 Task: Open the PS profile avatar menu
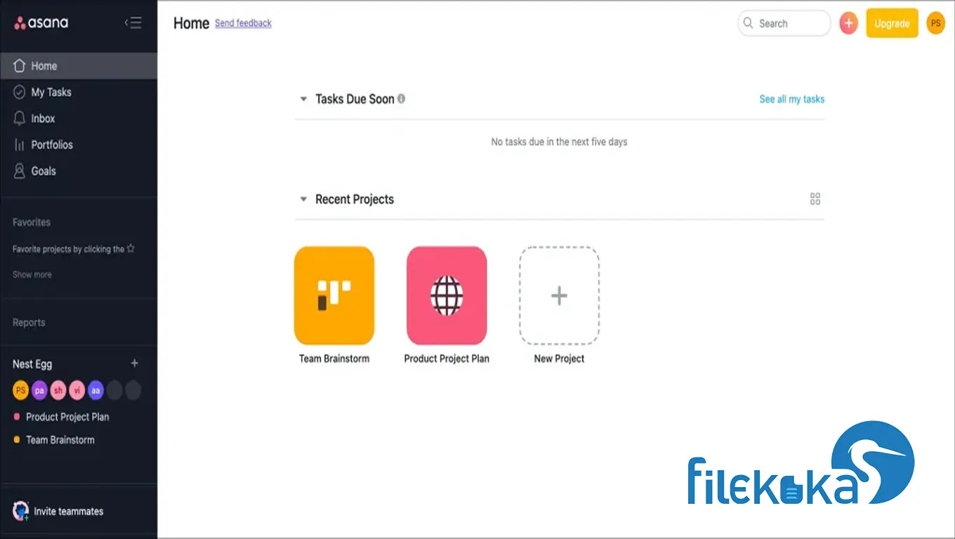pos(935,23)
